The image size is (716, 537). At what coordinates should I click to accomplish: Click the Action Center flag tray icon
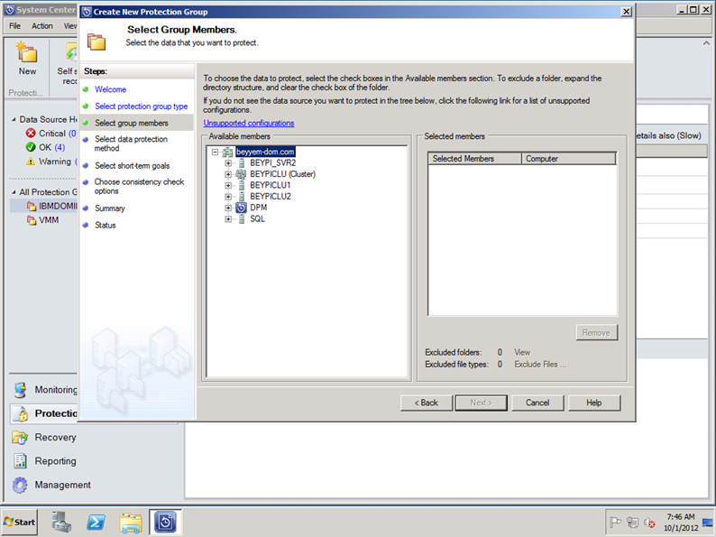pyautogui.click(x=615, y=522)
